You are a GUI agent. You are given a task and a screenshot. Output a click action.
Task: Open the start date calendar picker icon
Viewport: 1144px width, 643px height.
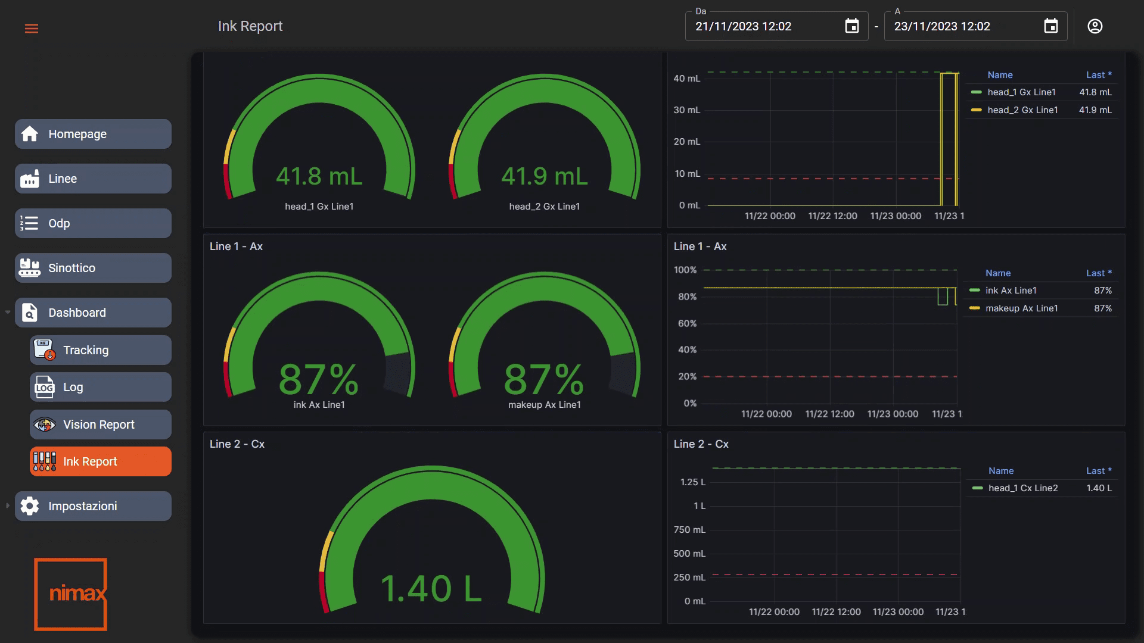coord(852,26)
